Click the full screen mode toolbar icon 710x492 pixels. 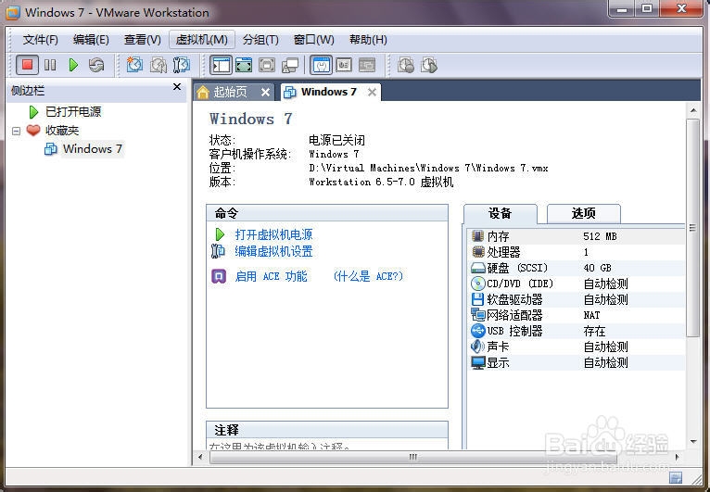(267, 65)
